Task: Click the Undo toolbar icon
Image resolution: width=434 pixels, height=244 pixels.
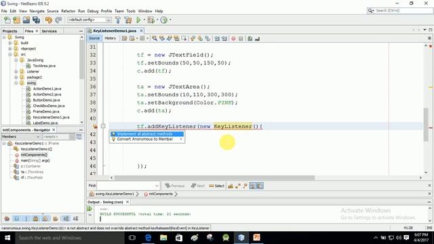Action: point(49,20)
